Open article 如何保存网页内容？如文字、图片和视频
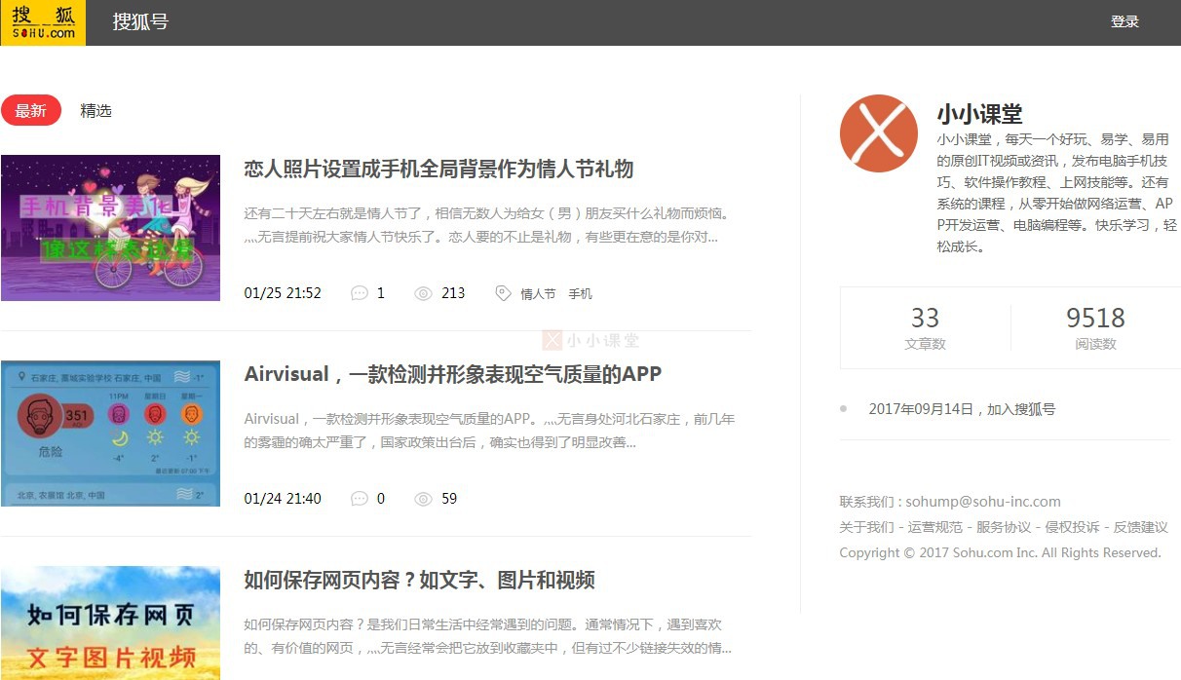Viewport: 1181px width, 680px height. (x=419, y=580)
